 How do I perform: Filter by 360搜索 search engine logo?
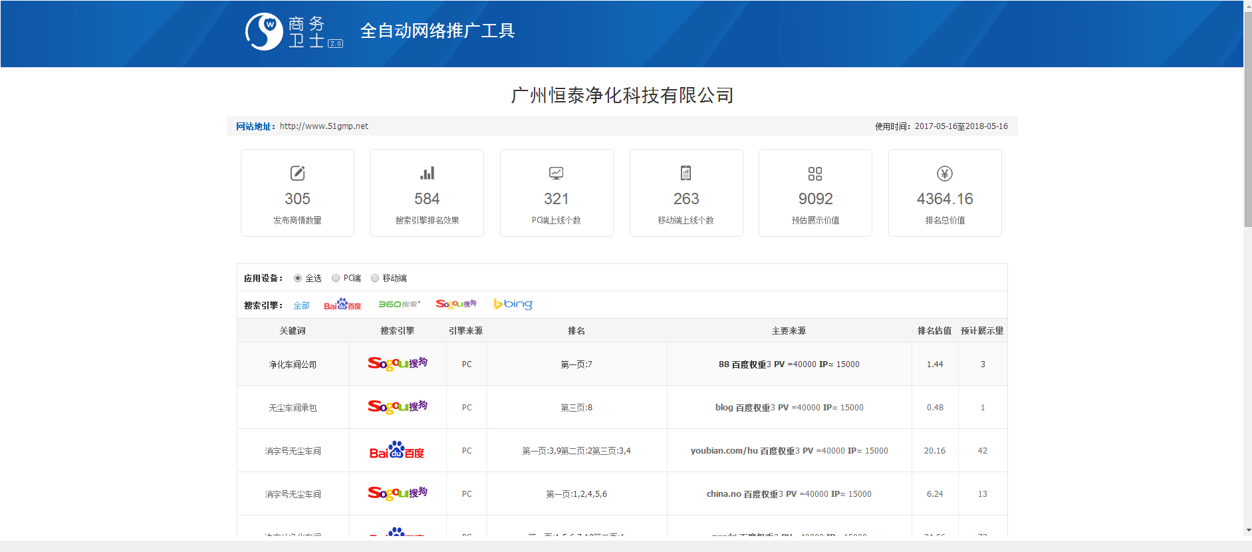coord(399,304)
